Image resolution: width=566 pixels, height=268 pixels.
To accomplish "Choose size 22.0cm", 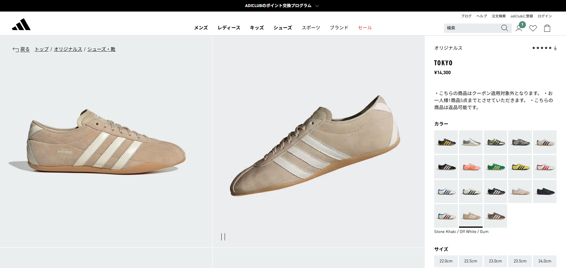I will (446, 261).
